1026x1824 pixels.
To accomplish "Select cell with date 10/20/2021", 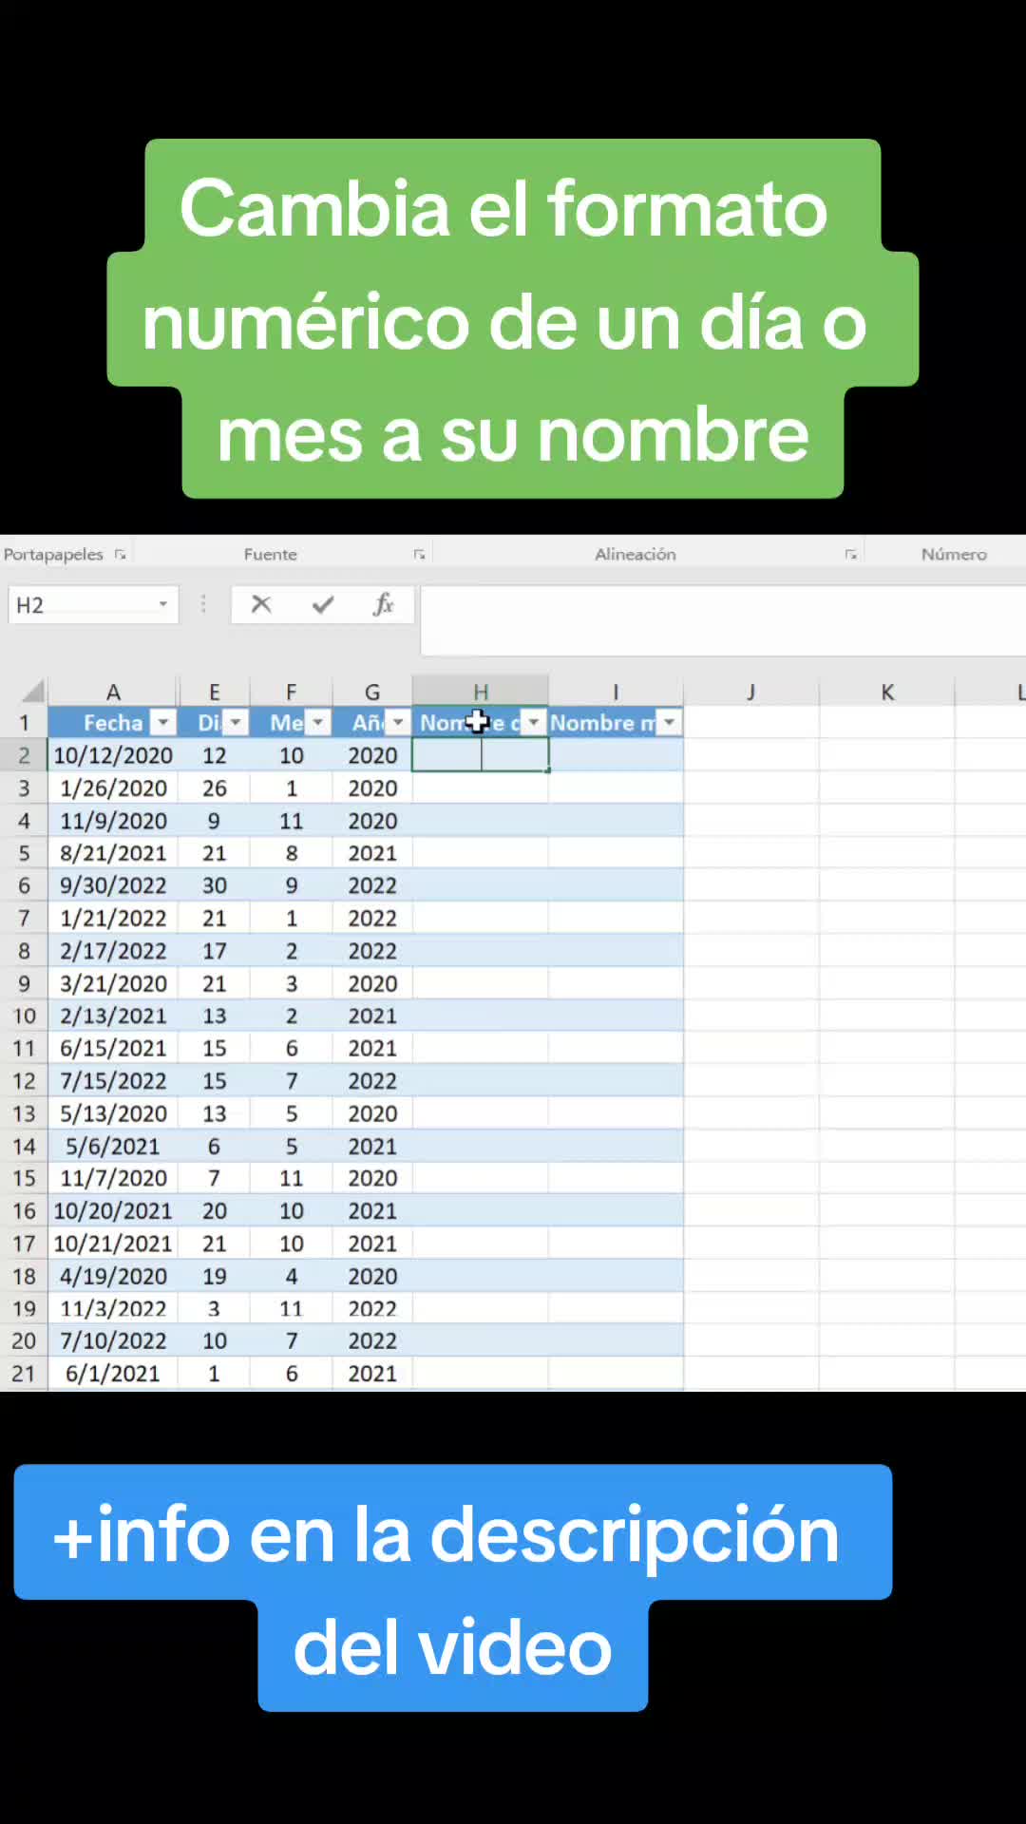I will 113,1211.
